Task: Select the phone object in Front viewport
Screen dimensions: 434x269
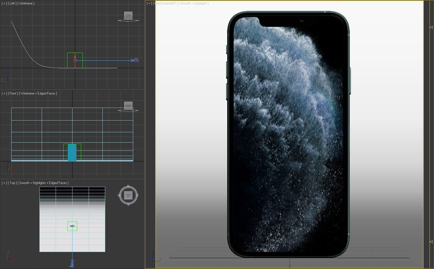Action: (72, 152)
